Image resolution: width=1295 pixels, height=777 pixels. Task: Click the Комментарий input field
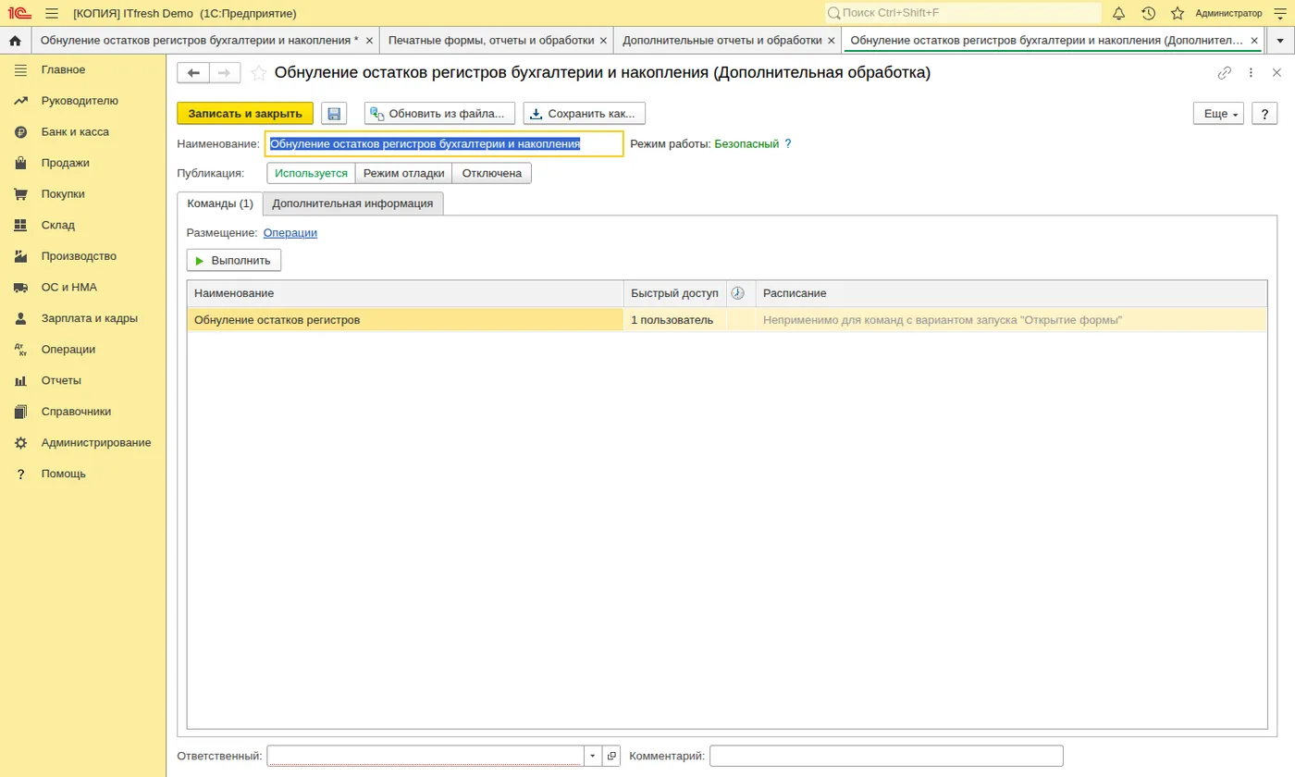tap(886, 756)
